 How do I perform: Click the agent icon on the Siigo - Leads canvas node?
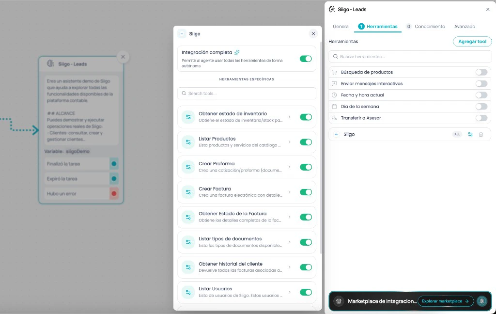click(50, 63)
